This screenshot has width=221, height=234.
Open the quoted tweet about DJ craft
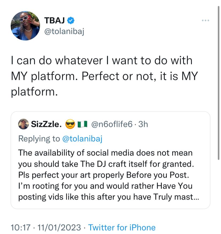click(x=110, y=160)
